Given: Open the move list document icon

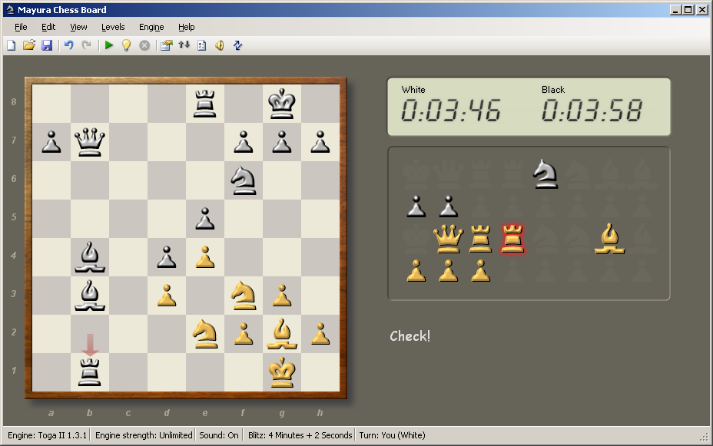Looking at the screenshot, I should (201, 45).
